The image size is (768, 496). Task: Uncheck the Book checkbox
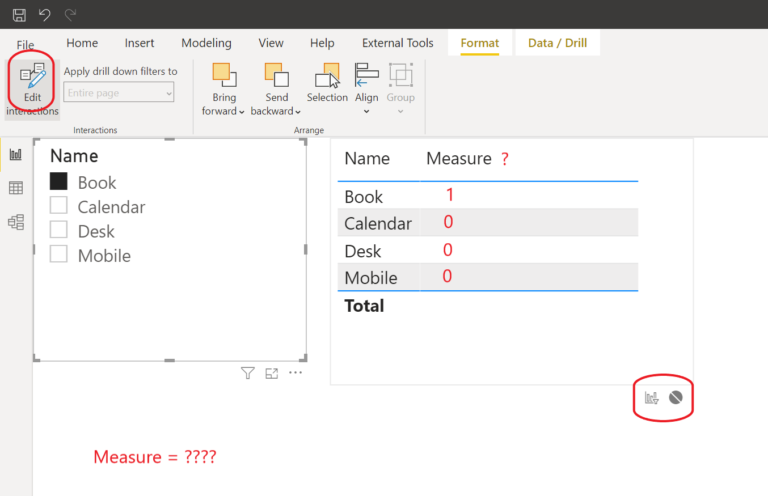click(x=58, y=181)
